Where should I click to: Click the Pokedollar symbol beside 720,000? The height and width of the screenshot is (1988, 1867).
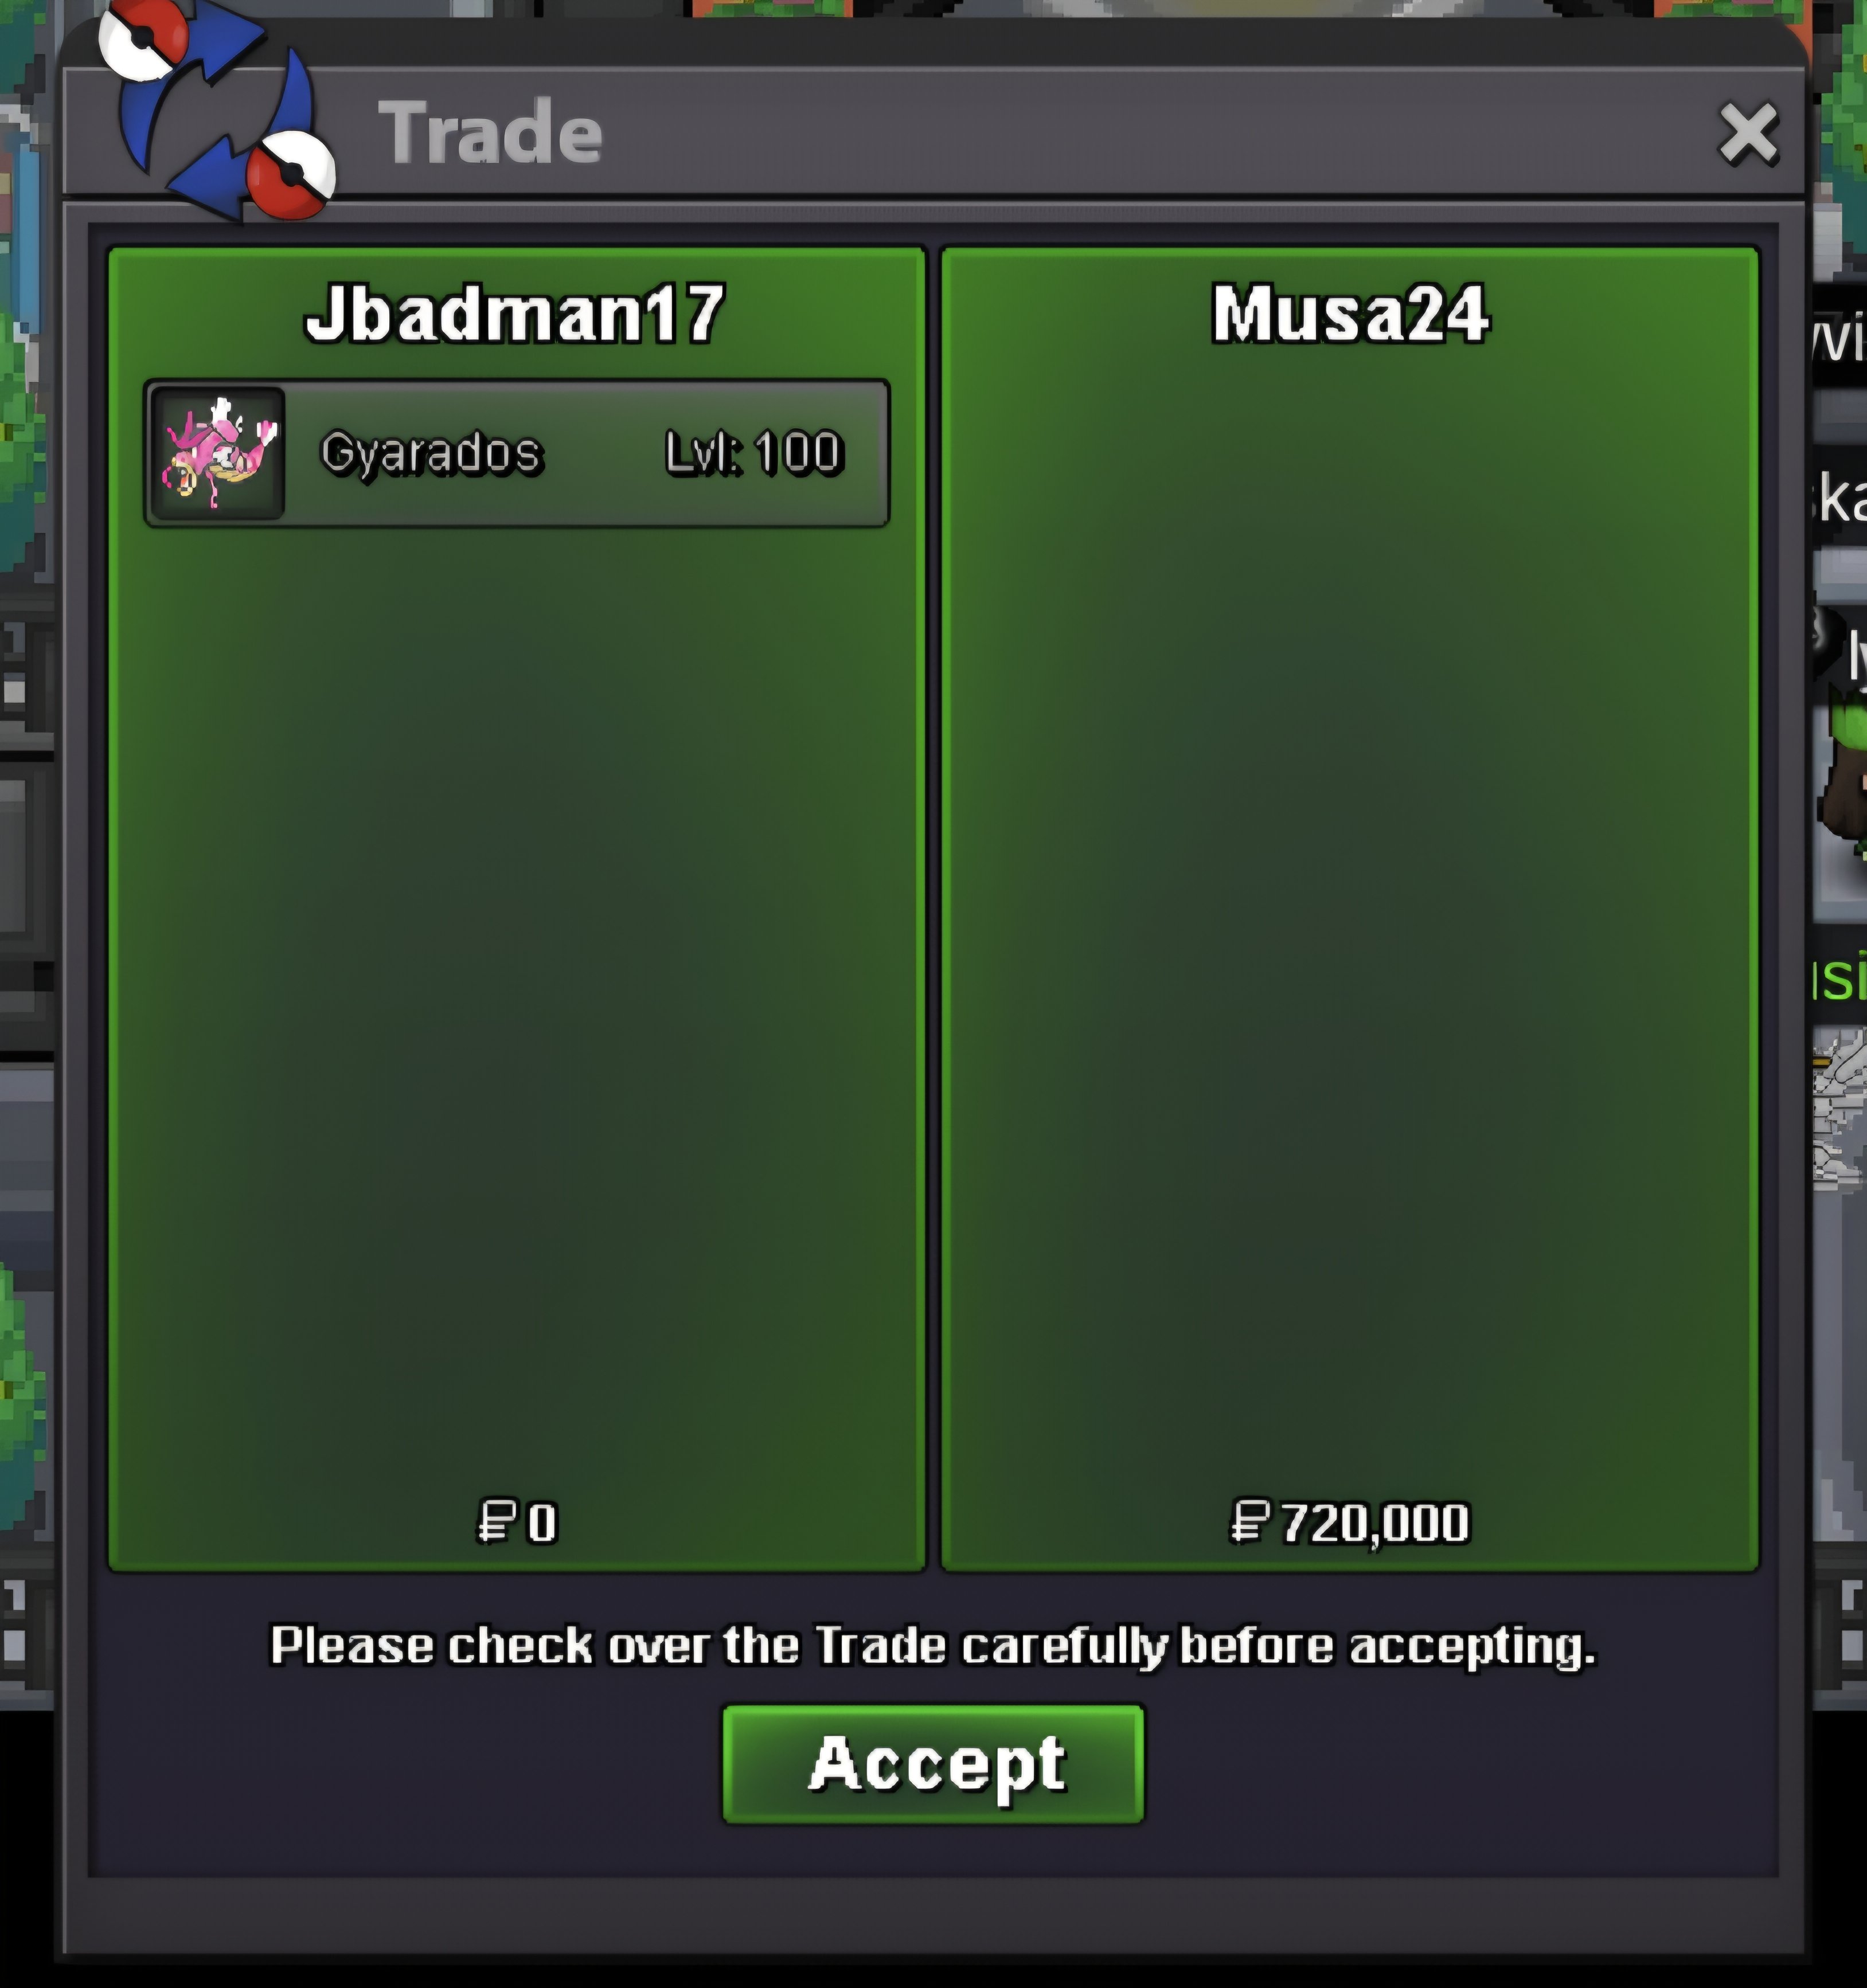tap(1249, 1521)
